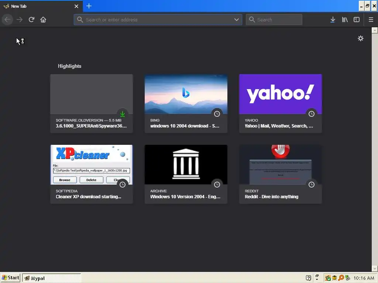The image size is (378, 283).
Task: Click the magnifier in the Search box
Action: point(252,20)
